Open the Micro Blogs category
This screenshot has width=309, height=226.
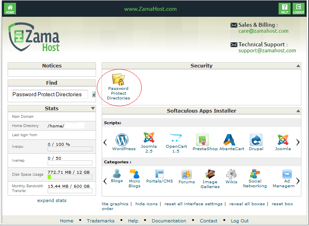point(134,174)
